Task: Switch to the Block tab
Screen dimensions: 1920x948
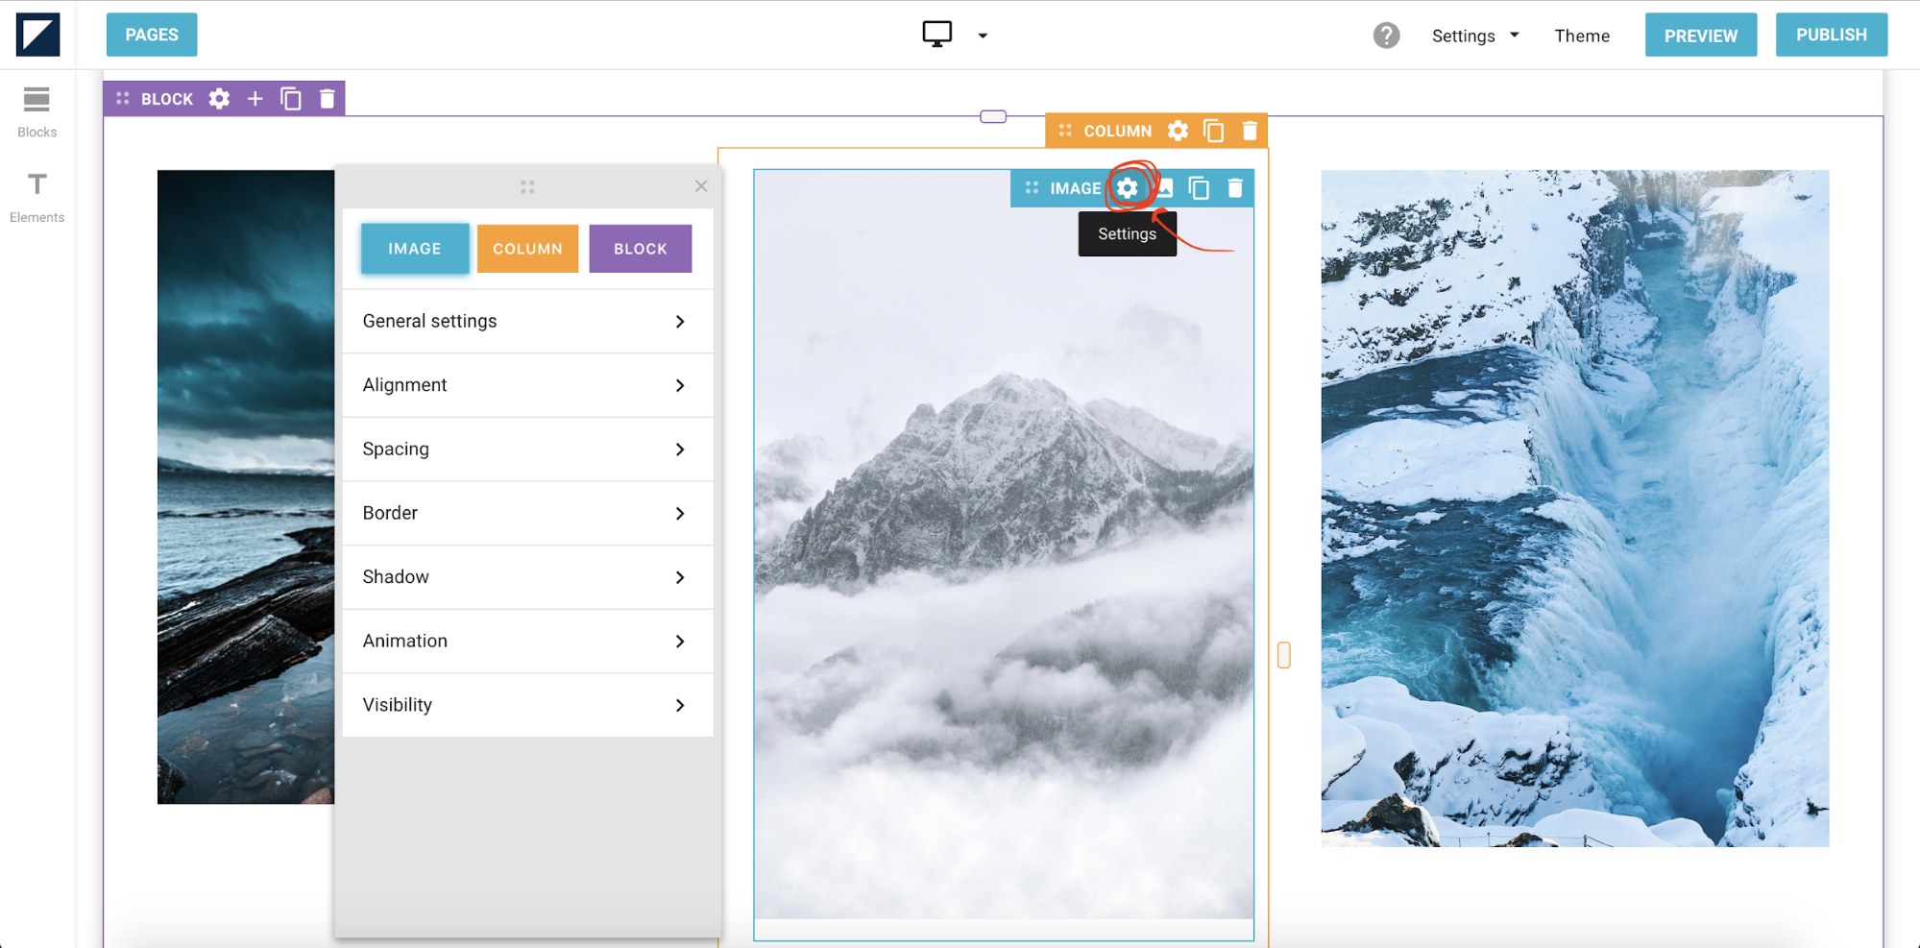Action: pyautogui.click(x=640, y=249)
